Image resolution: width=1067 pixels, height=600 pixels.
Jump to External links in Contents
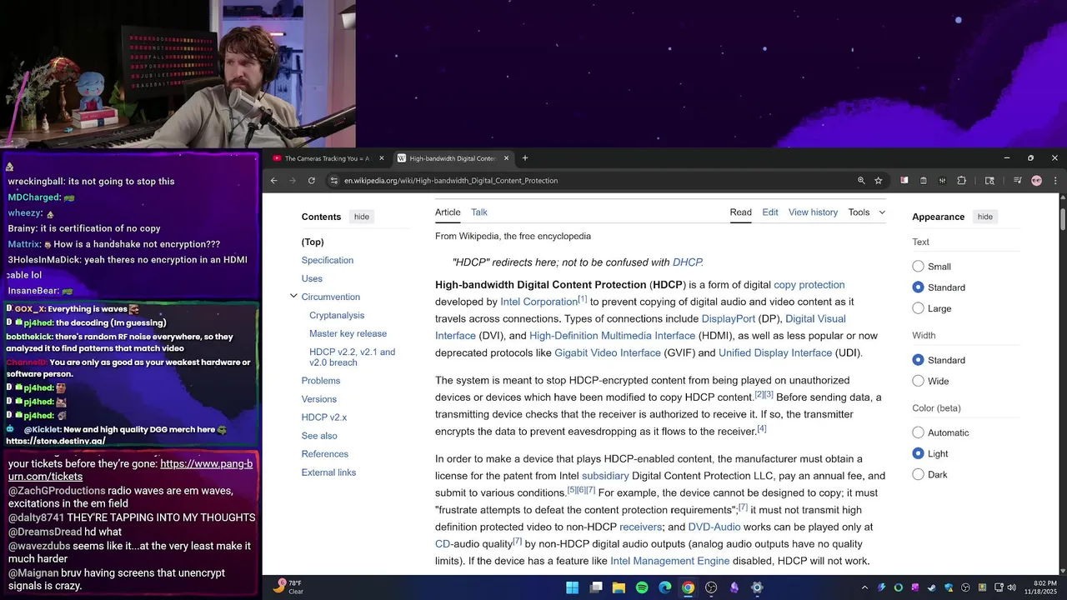(328, 472)
